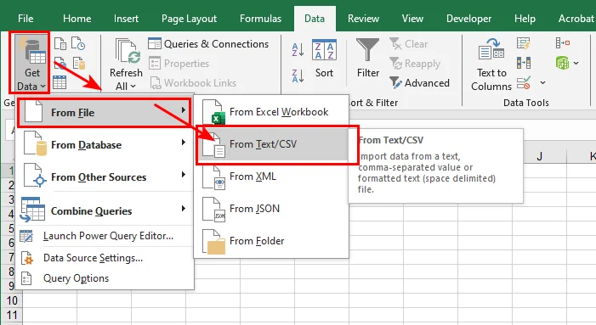Open the Help tab
Screen dimensions: 596x325
point(525,19)
